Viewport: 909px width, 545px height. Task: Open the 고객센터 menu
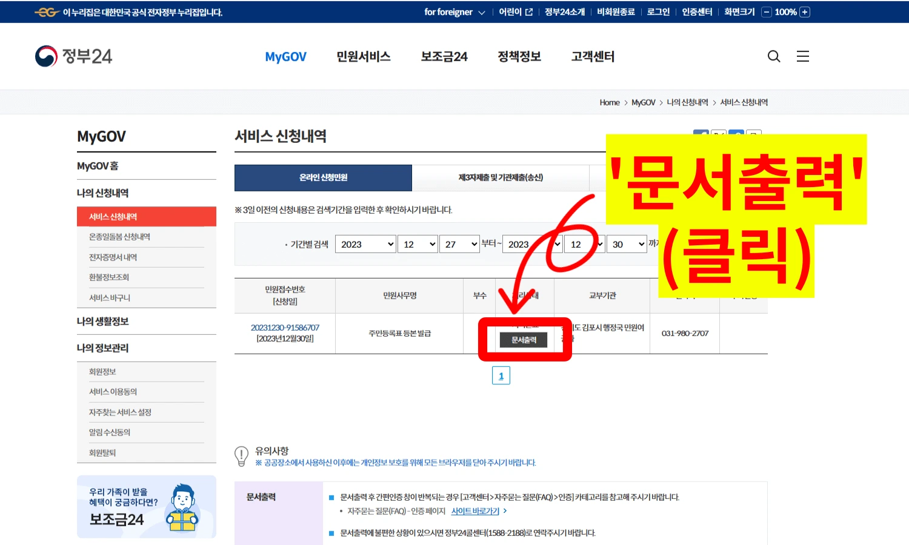pyautogui.click(x=593, y=57)
